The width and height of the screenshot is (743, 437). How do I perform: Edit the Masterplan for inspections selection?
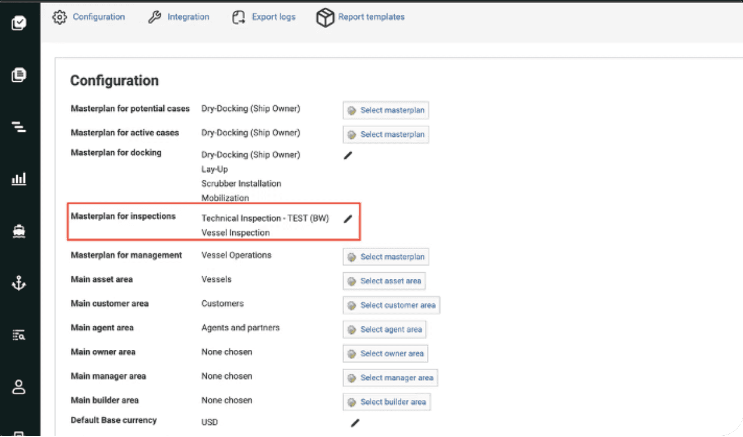pos(348,219)
